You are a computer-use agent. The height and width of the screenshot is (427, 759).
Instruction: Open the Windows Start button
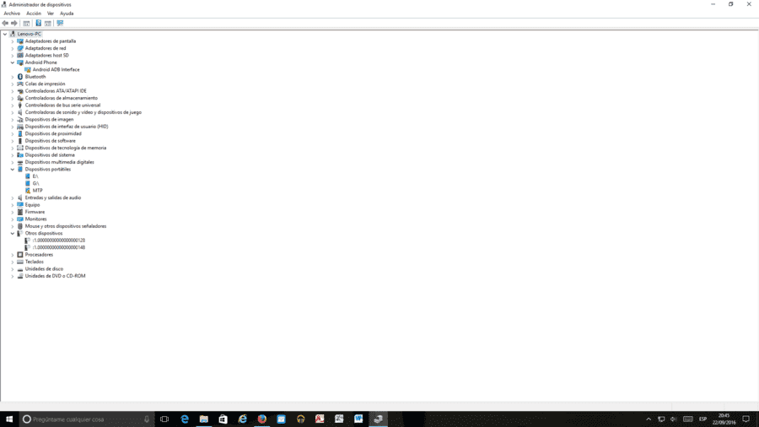[9, 419]
